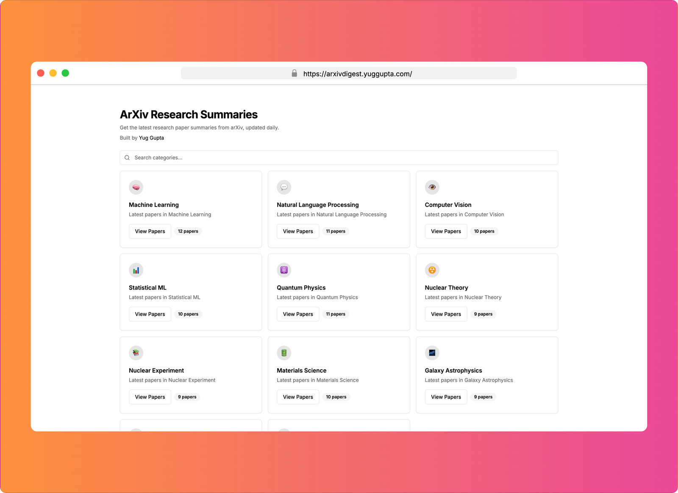Click the 'updated daily' subtitle text
Image resolution: width=678 pixels, height=493 pixels.
coord(262,128)
